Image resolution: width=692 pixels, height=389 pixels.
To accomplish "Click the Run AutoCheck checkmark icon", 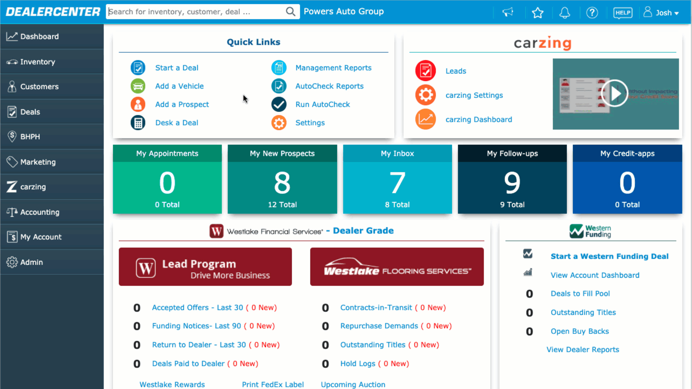I will (x=279, y=104).
